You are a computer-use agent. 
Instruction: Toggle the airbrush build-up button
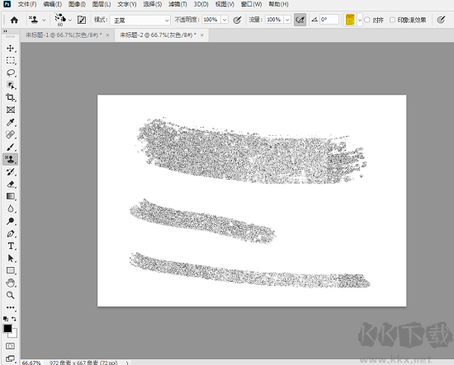(x=300, y=20)
